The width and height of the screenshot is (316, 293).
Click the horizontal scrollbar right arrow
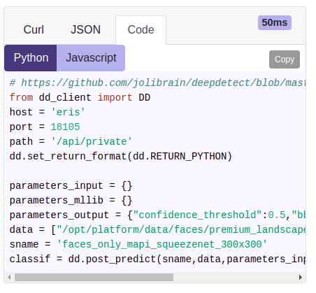click(301, 277)
